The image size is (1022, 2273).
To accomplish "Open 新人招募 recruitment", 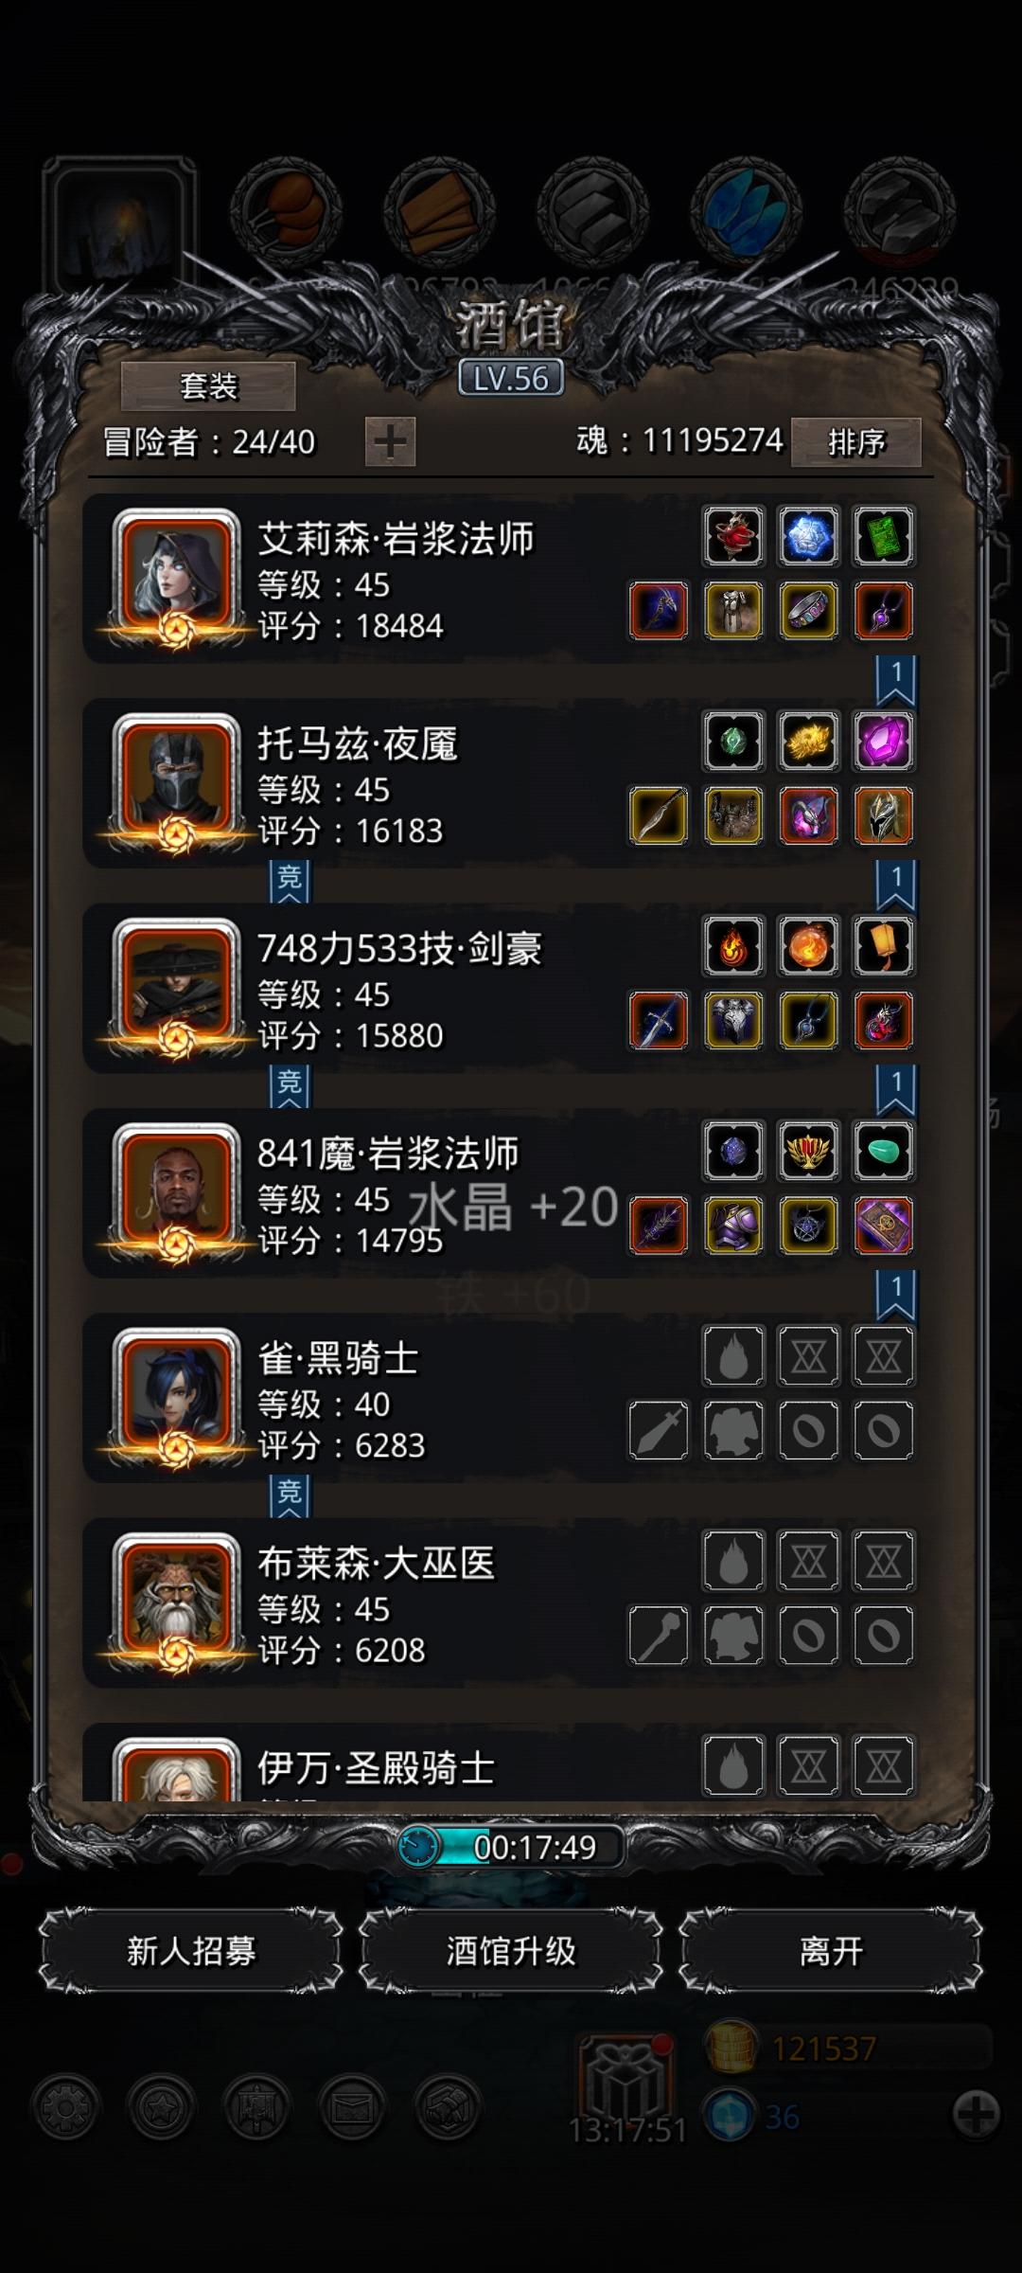I will point(191,1951).
